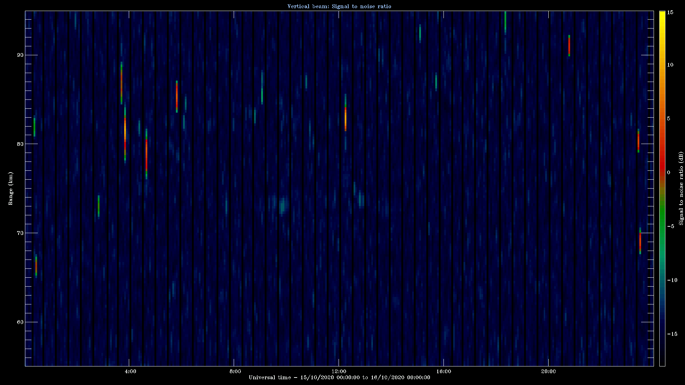Click the 5 dB colorbar label
This screenshot has width=685, height=385.
[x=669, y=119]
